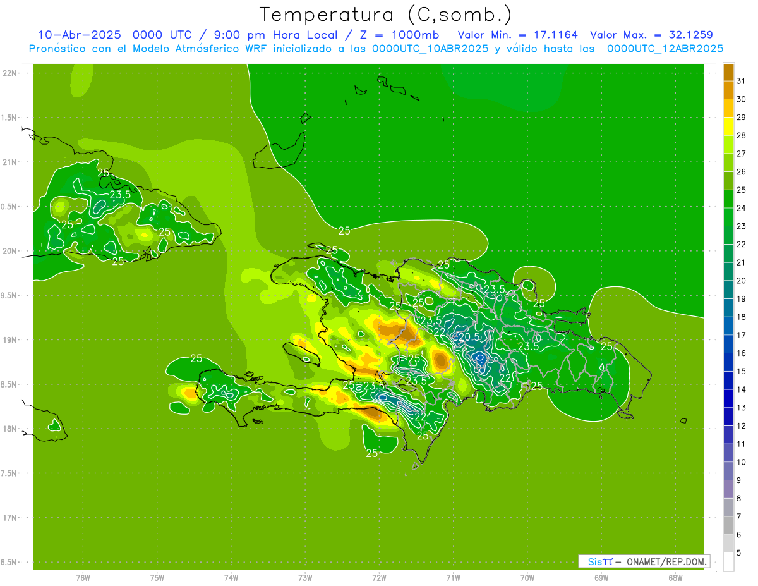Click the "10" value on color scale
This screenshot has width=758, height=586.
742,462
